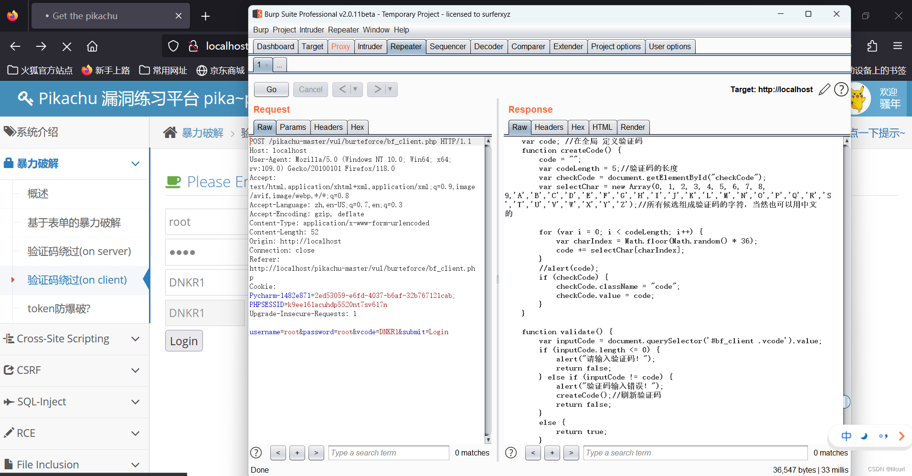Click the verification code input DNKR1
The height and width of the screenshot is (476, 912).
click(x=207, y=282)
